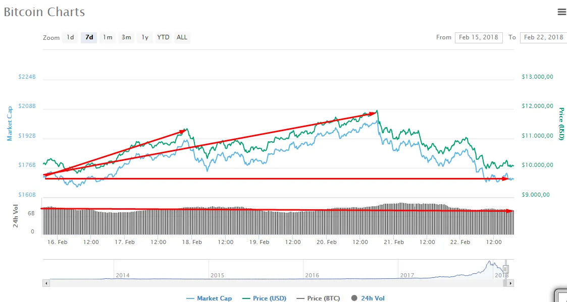Toggle Price (BTC) series in legend
Screen dimensions: 567x302
pyautogui.click(x=318, y=298)
